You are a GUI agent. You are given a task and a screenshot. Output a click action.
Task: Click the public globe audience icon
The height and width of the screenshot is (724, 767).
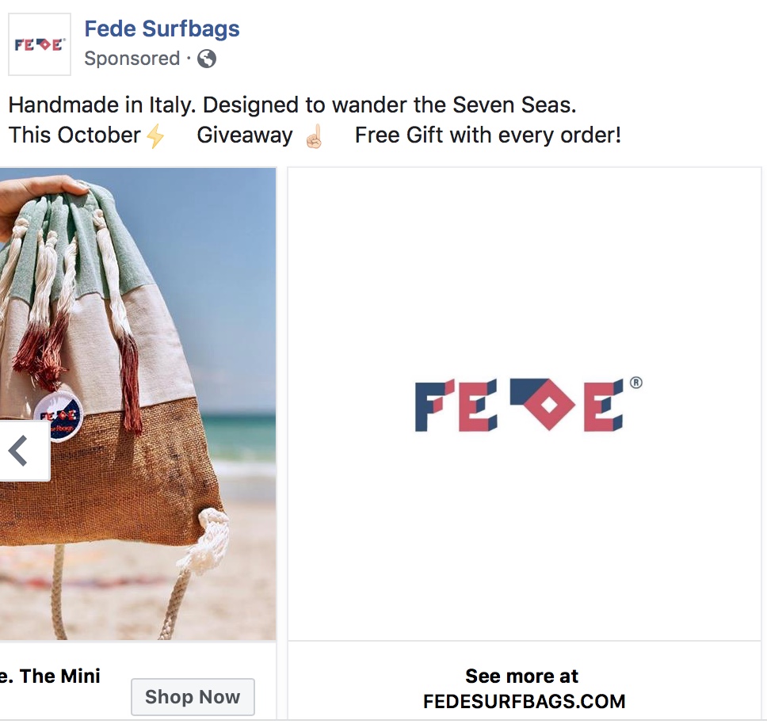pos(207,59)
